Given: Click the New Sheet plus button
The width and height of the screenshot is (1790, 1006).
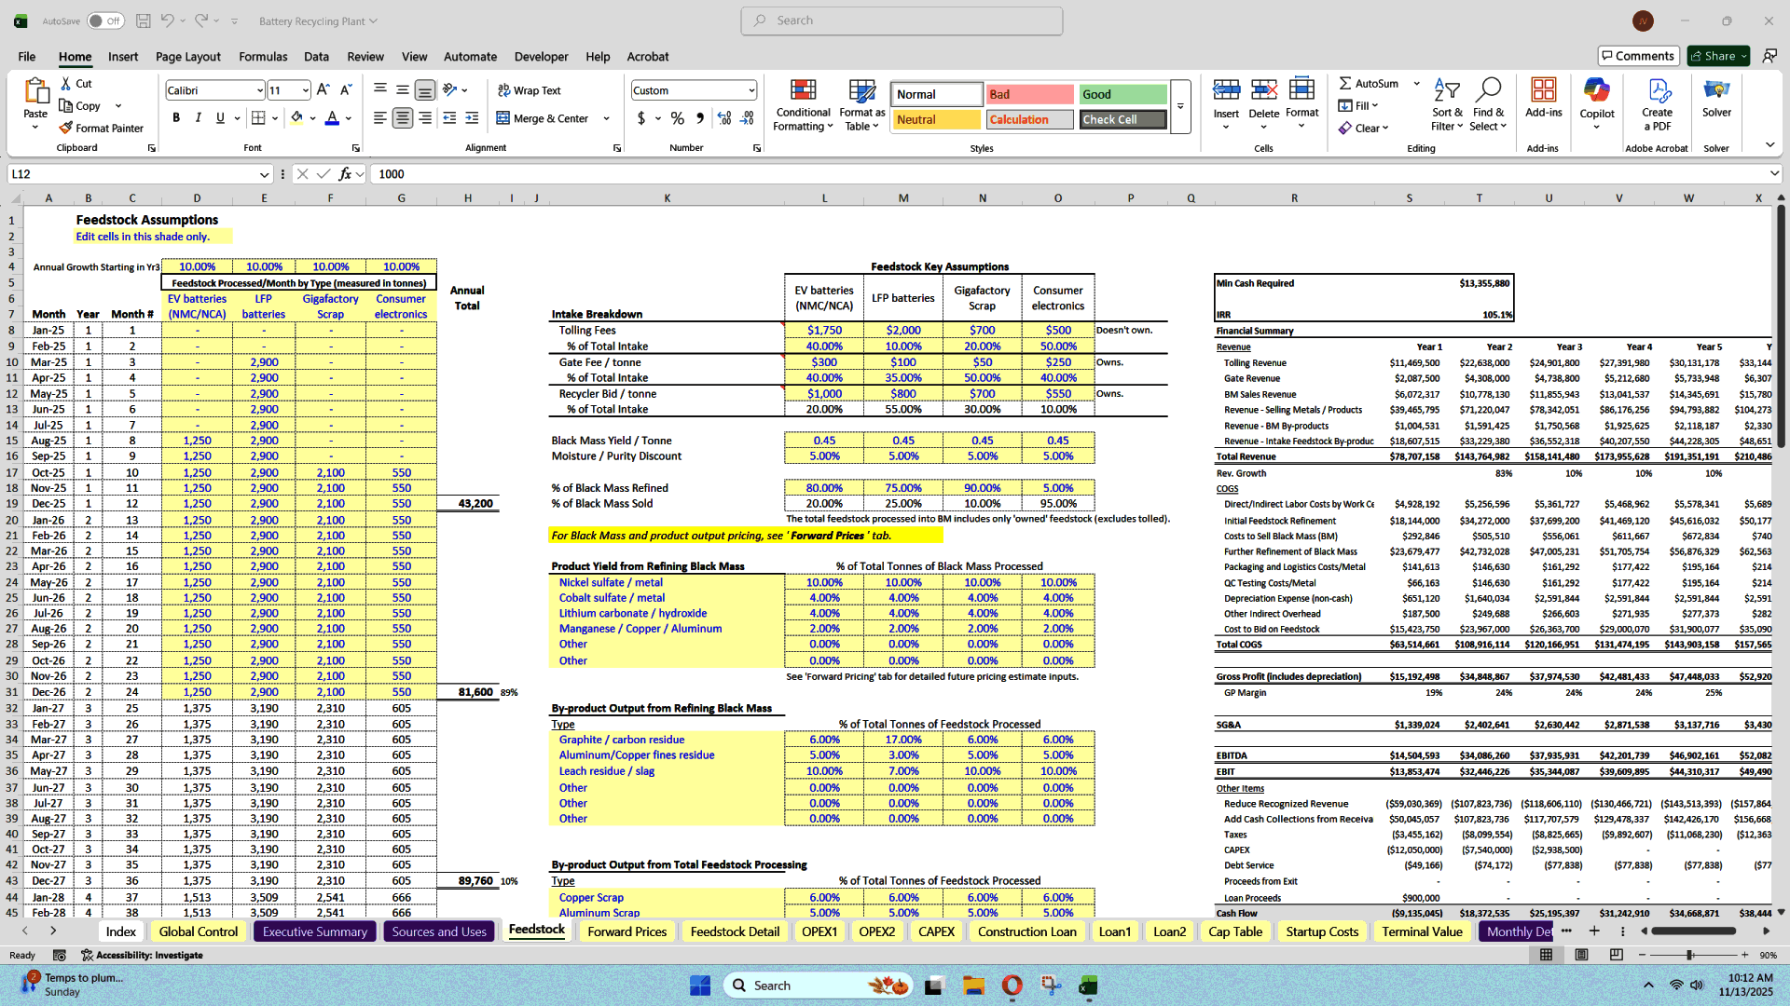Looking at the screenshot, I should [1594, 931].
